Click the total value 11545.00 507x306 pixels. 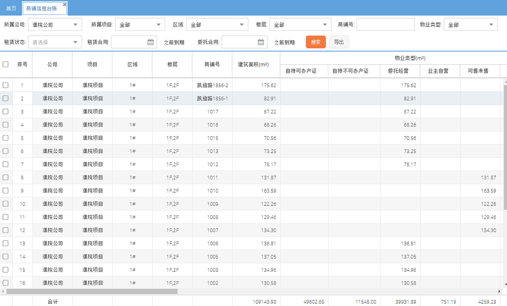(366, 302)
